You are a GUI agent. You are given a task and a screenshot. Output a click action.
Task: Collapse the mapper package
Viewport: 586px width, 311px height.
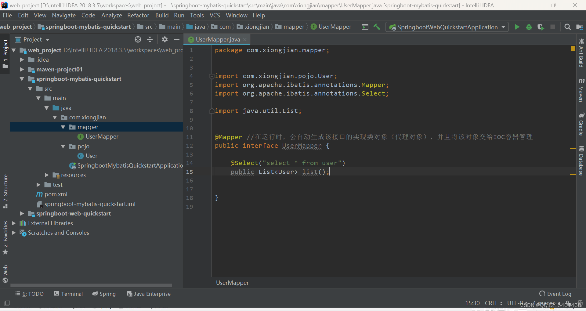(x=63, y=127)
